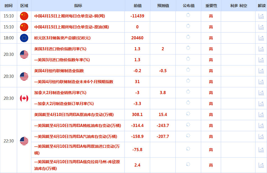Click the Eurozone flag at 18:00
Image resolution: width=267 pixels, height=173 pixels.
point(24,38)
